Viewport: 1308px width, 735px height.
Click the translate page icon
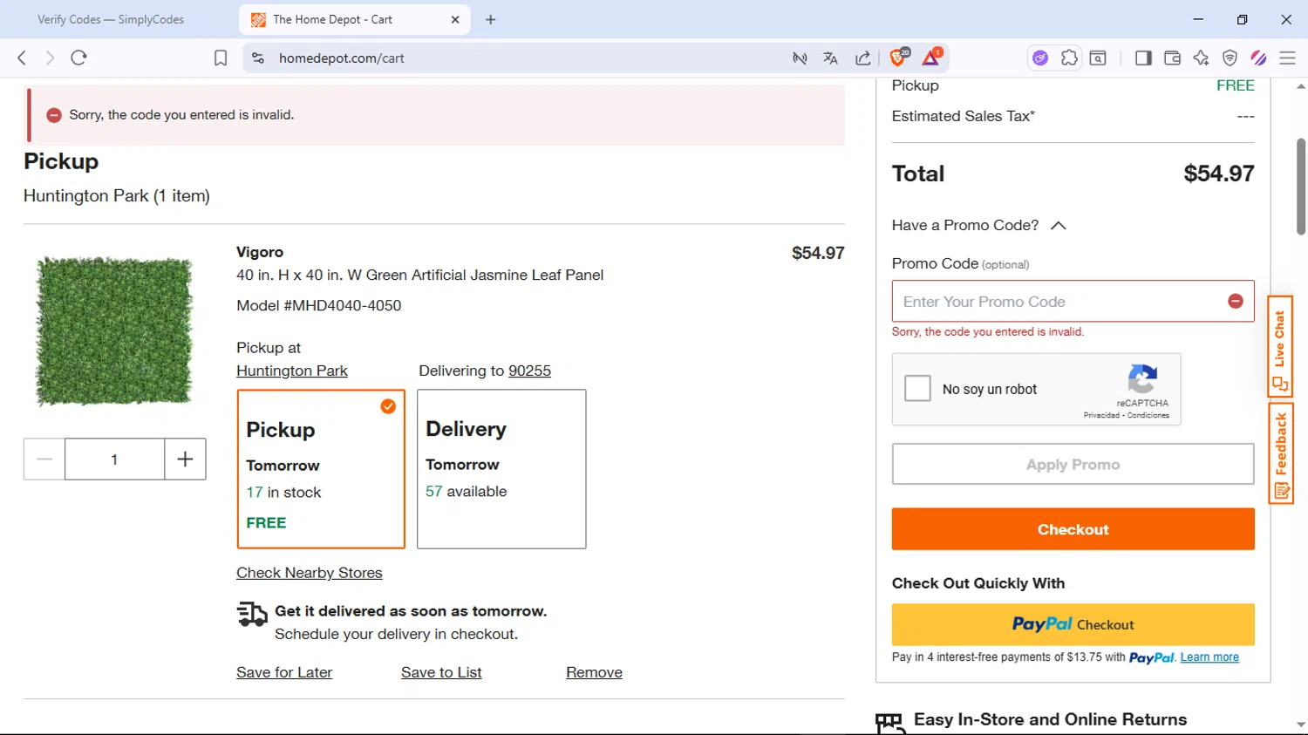click(830, 58)
